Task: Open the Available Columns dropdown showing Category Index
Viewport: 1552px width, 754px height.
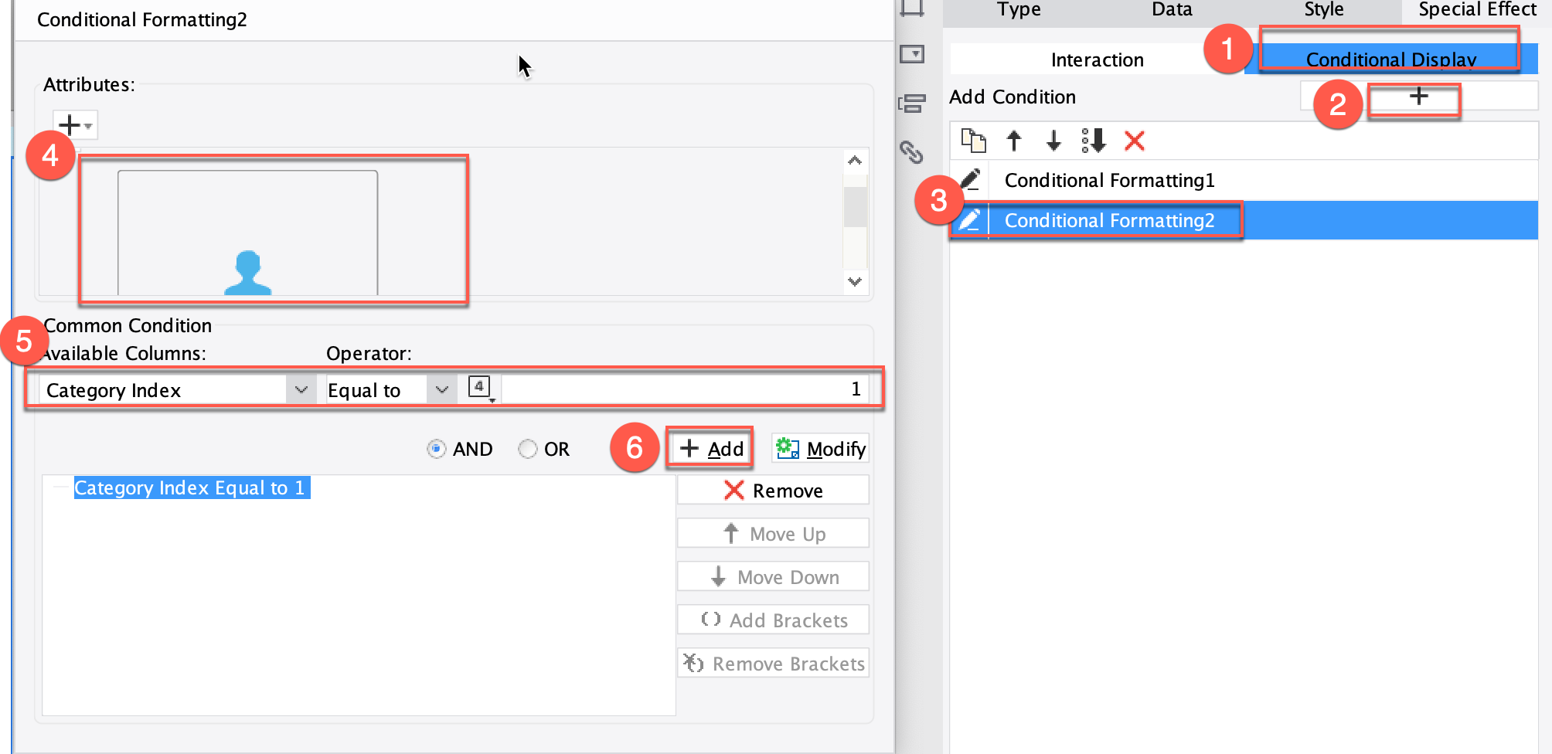Action: (301, 389)
